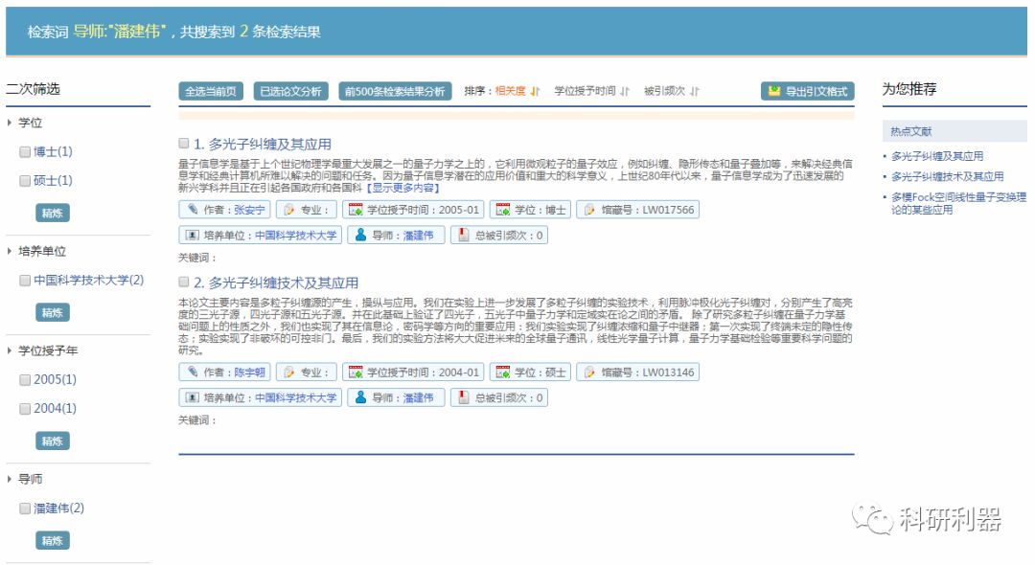Click 培养单位 中国科学技术大学 tag in second result
Image resolution: width=1035 pixels, height=565 pixels.
[260, 397]
